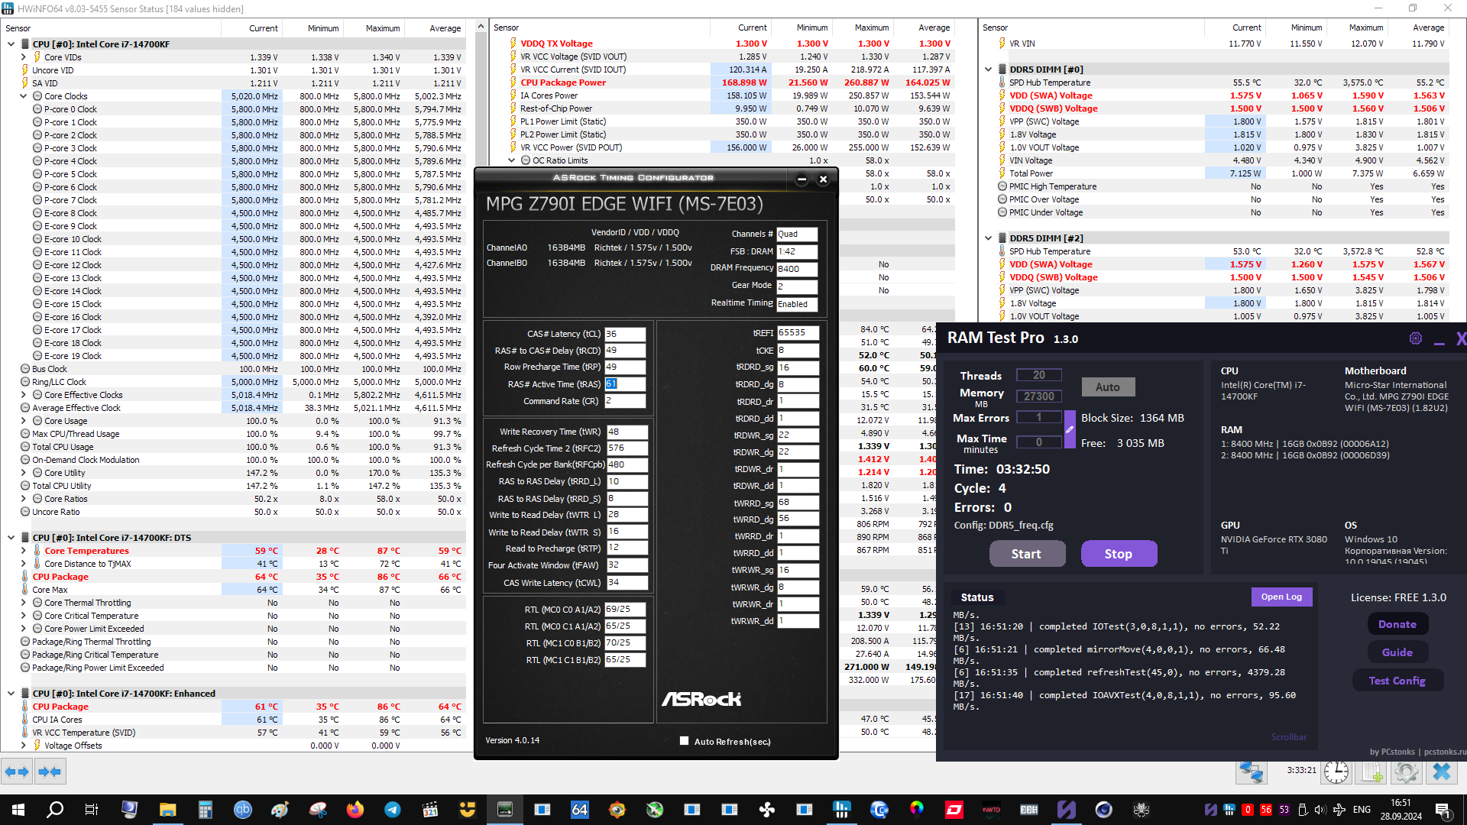Screen dimensions: 1467x825
Task: Enable the Auto Refresh checkbox in Timing Configurator
Action: 684,741
